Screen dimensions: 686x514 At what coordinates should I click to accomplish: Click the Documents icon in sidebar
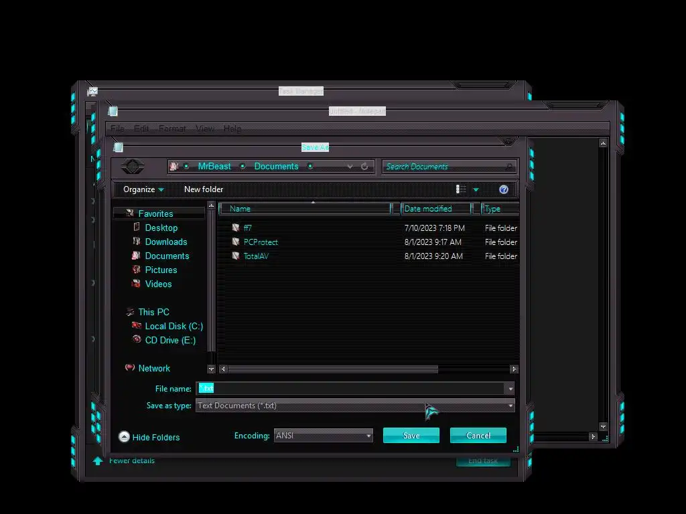coord(136,255)
